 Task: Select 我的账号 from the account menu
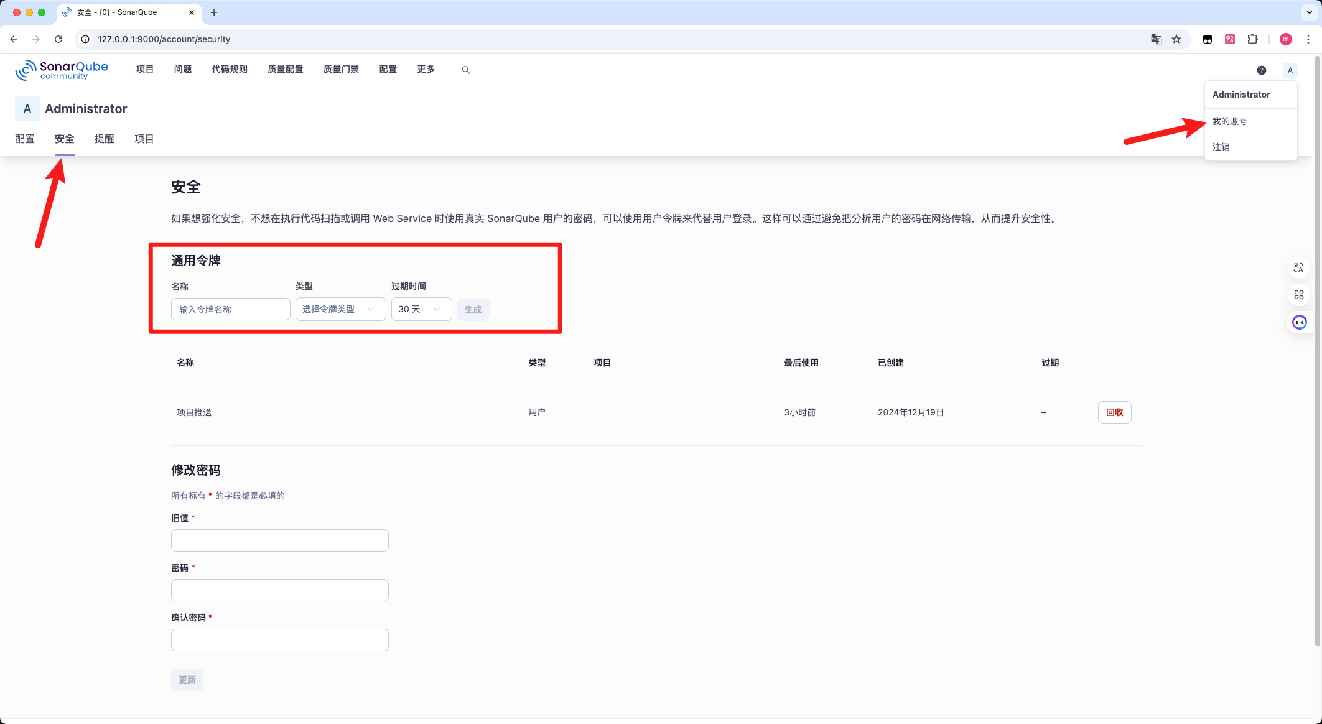click(x=1229, y=121)
